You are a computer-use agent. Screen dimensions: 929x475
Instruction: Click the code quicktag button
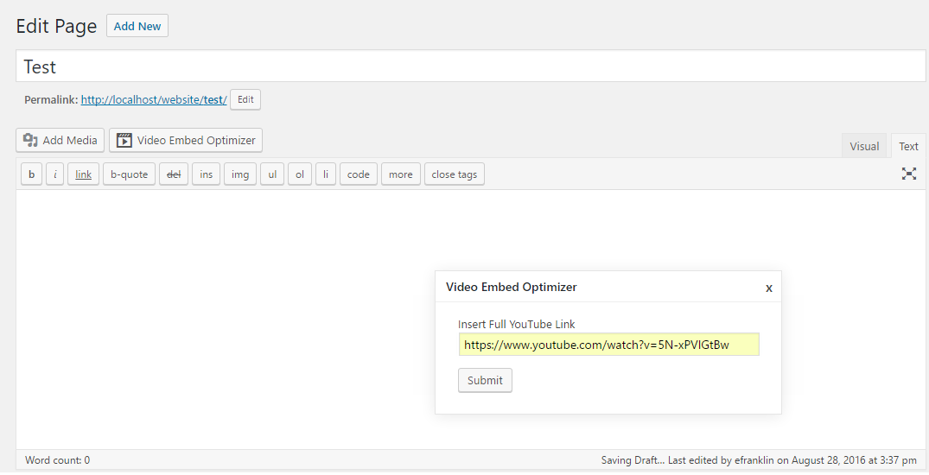[359, 174]
